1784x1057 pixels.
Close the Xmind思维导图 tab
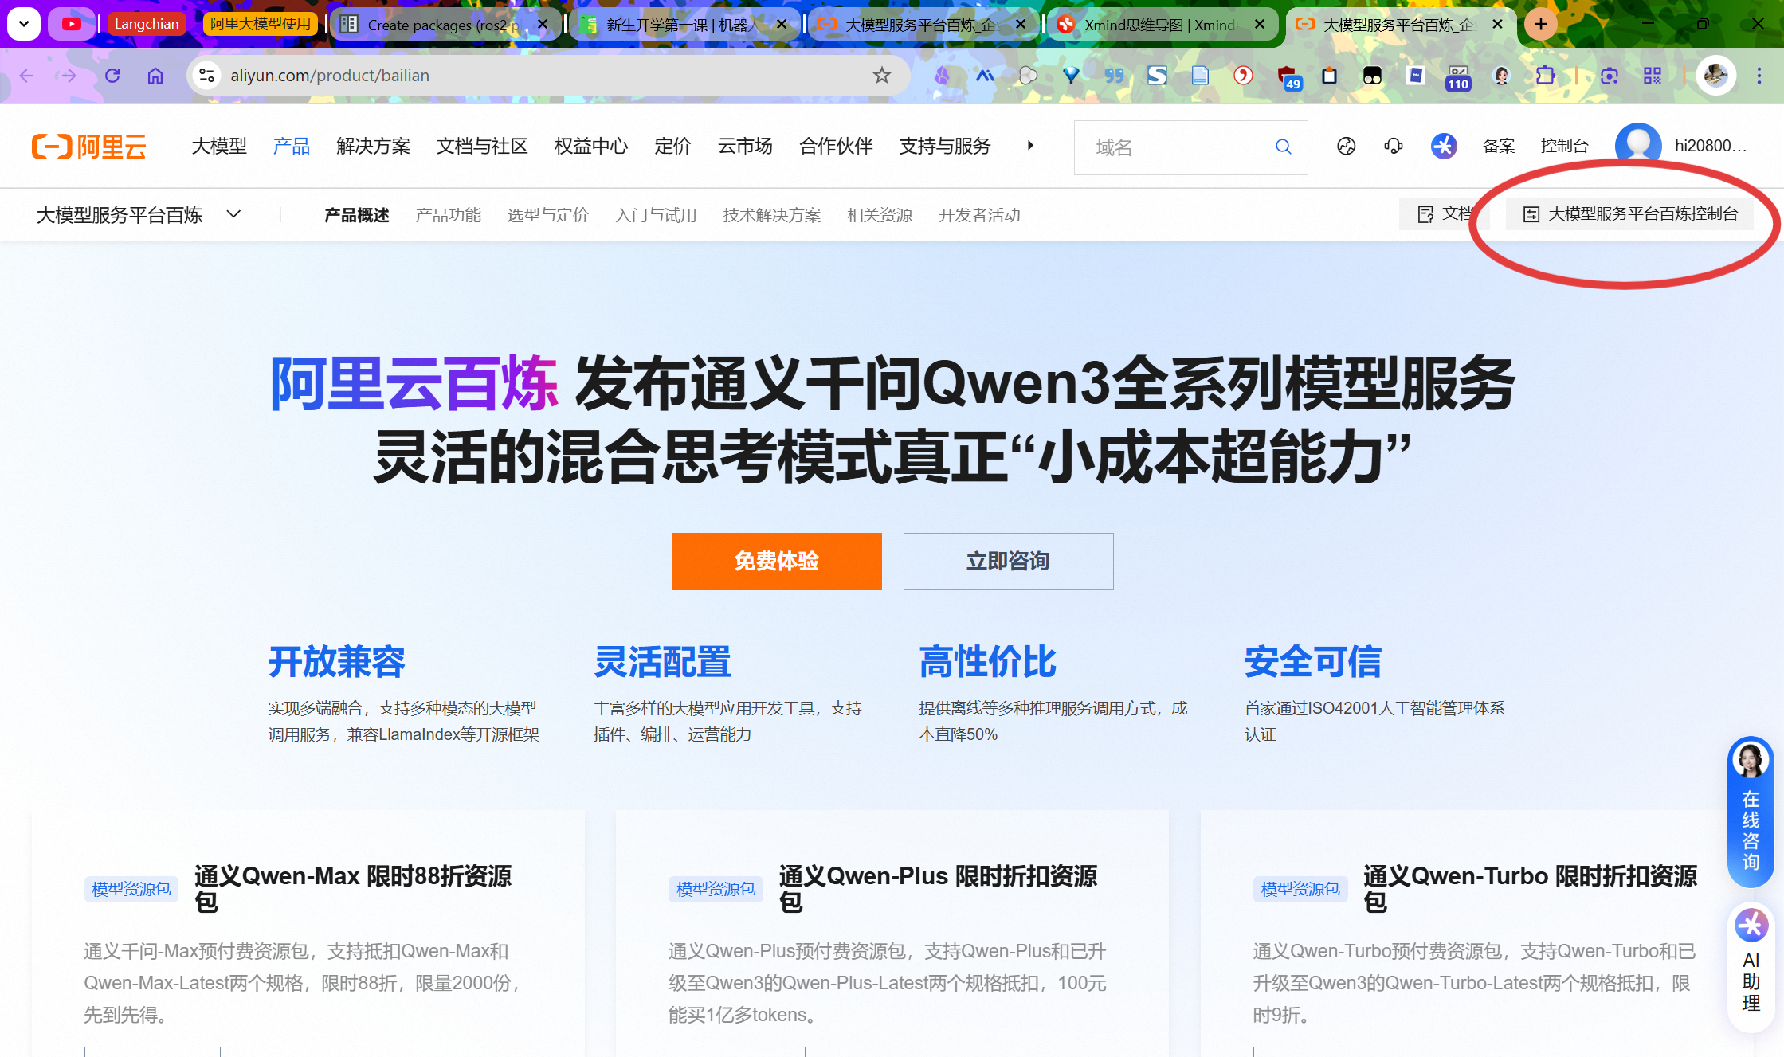click(x=1260, y=25)
